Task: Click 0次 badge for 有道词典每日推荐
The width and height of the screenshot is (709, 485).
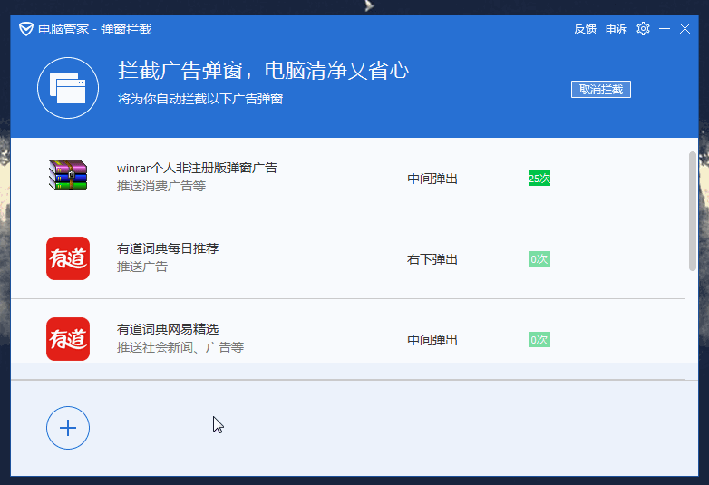Action: 539,259
